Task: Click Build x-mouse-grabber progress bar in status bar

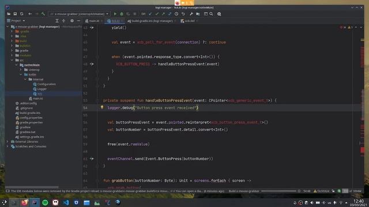Action: pos(279,191)
